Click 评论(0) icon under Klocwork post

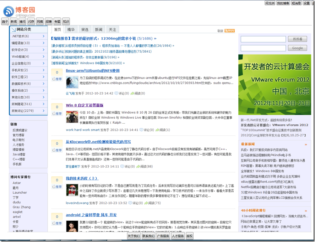click(x=122, y=166)
